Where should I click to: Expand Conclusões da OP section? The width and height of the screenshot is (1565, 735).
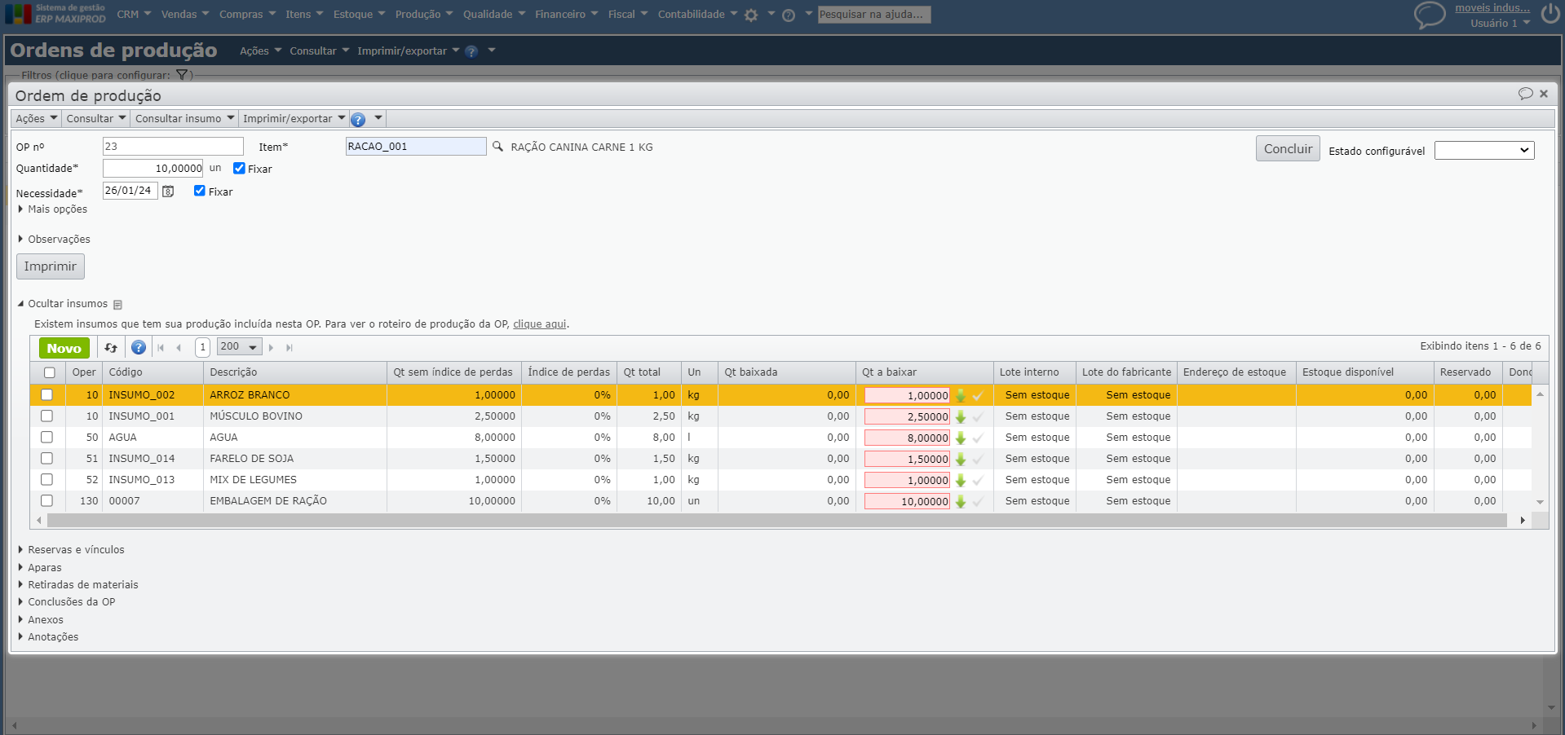67,602
